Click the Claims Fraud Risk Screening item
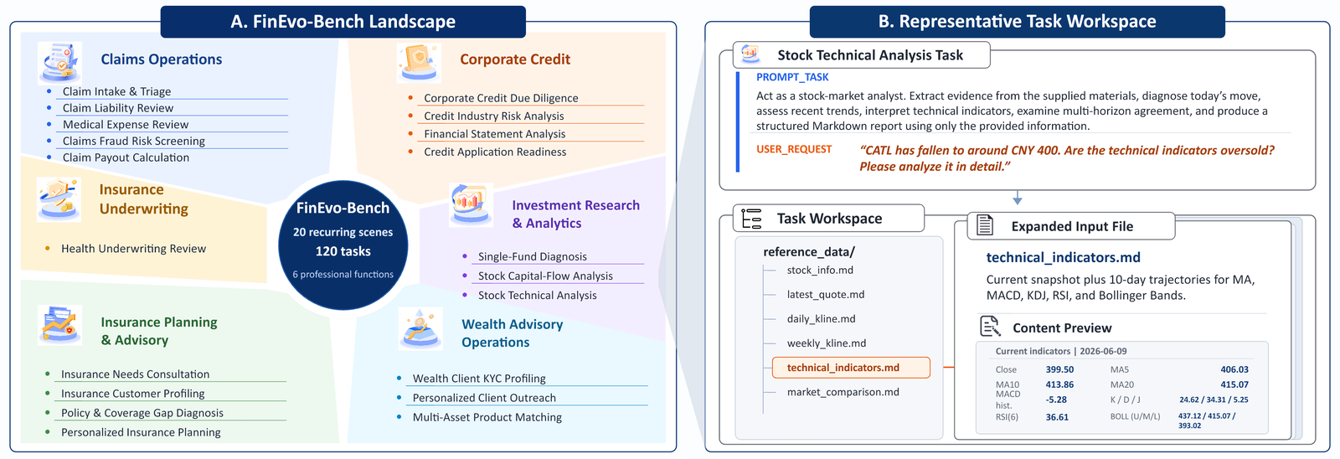 (134, 141)
